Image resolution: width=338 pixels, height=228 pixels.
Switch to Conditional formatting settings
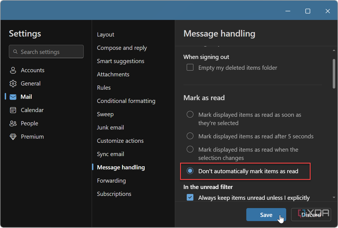(126, 101)
